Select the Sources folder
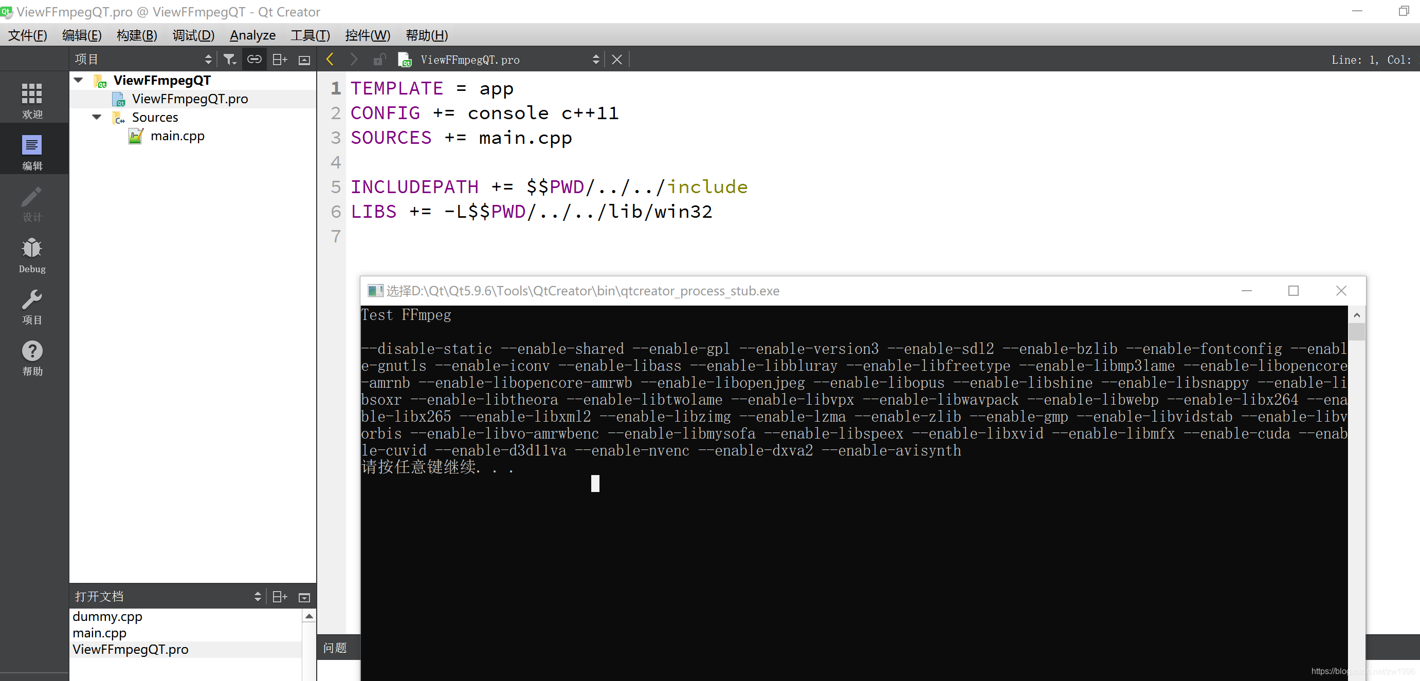The width and height of the screenshot is (1420, 681). point(155,117)
